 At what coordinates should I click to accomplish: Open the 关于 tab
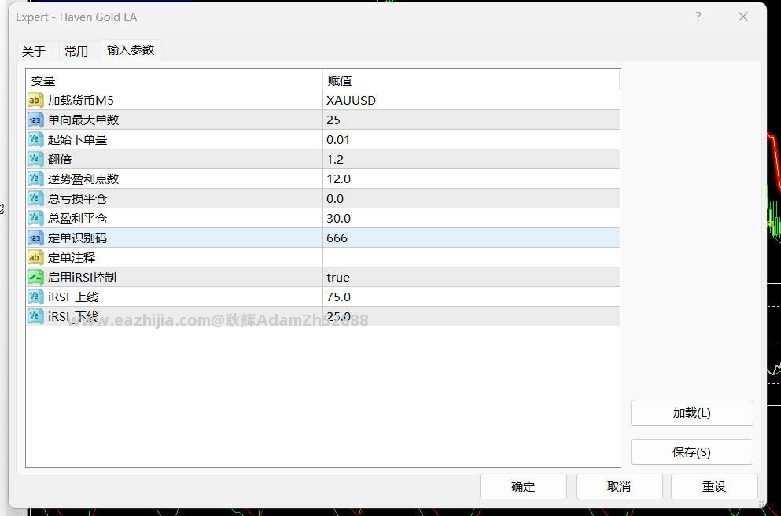click(34, 51)
